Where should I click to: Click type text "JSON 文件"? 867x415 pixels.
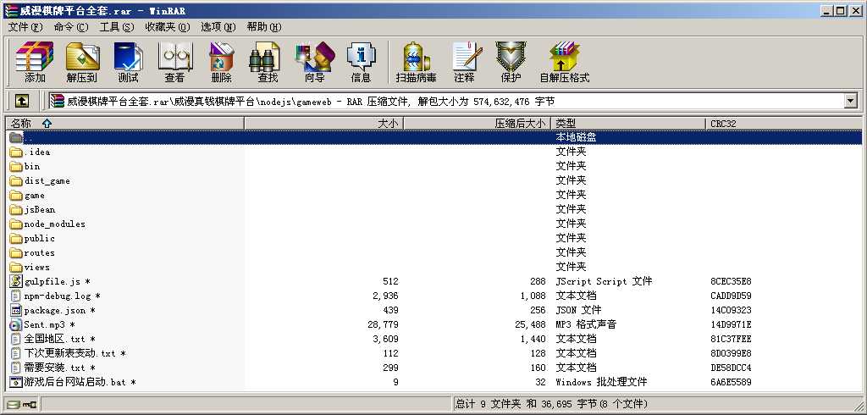coord(578,311)
